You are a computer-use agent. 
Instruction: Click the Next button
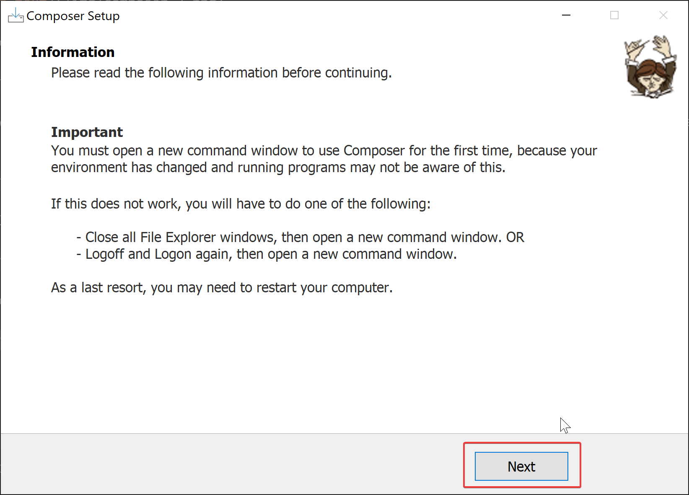pos(521,466)
